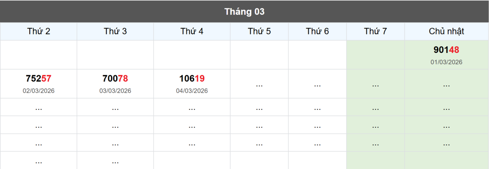Click the date 03/03/2026

point(115,91)
